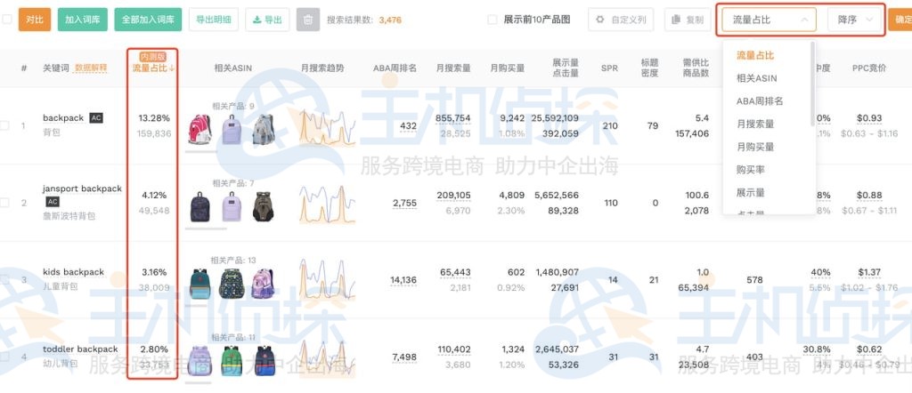The image size is (912, 393).
Task: Click the $0.93 PPC bid value
Action: click(869, 118)
